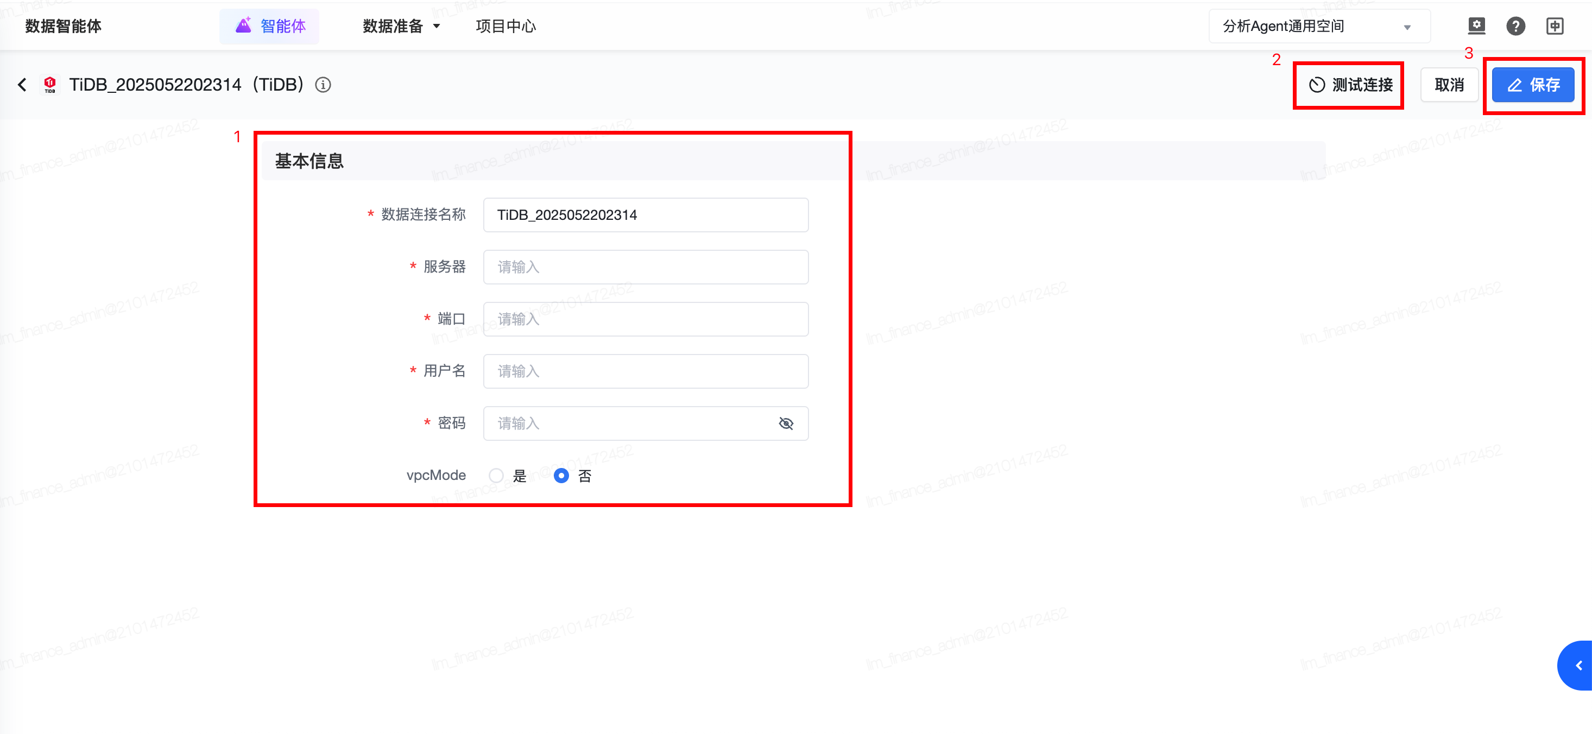Expand the blue floating side panel arrow
Image resolution: width=1592 pixels, height=734 pixels.
click(x=1578, y=666)
